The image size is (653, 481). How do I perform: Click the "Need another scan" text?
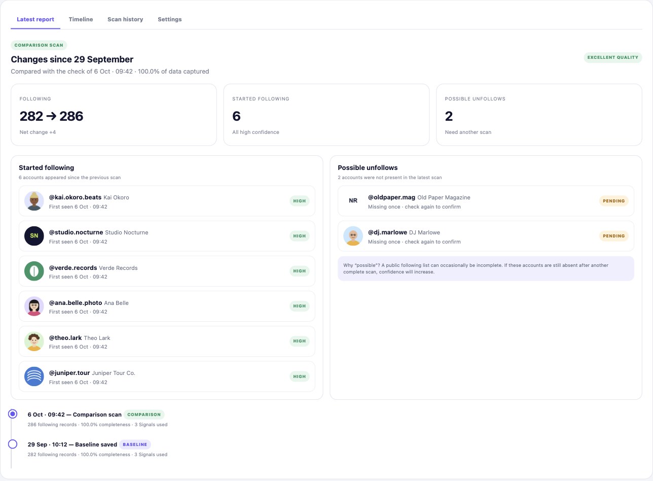468,132
